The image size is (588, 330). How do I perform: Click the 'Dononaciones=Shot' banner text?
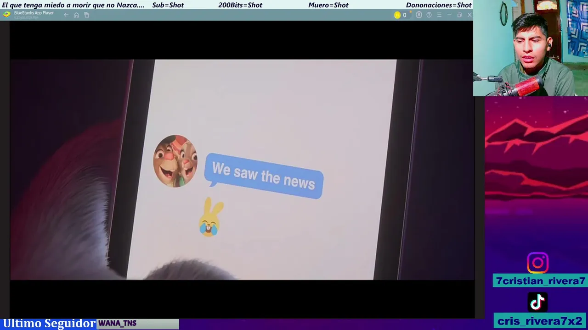click(x=439, y=5)
